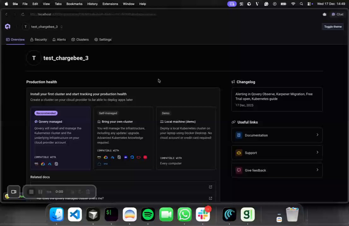Click the Qovery logo icon
349x226 pixels.
(x=8, y=26)
